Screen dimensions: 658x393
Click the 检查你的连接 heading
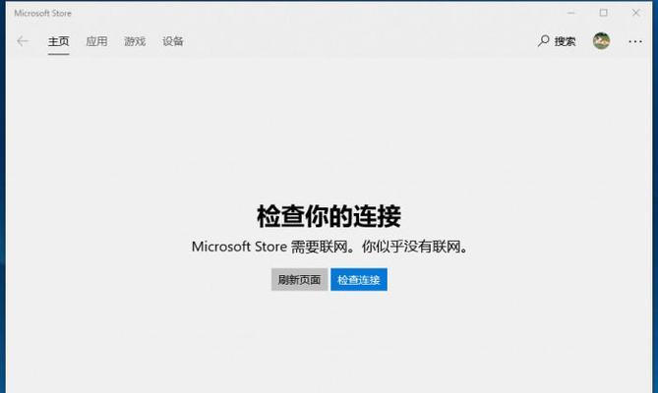tap(329, 216)
